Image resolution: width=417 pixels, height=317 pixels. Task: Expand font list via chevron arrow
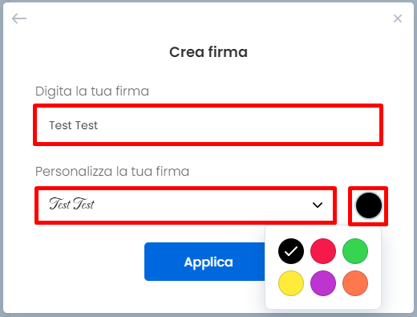(x=318, y=205)
